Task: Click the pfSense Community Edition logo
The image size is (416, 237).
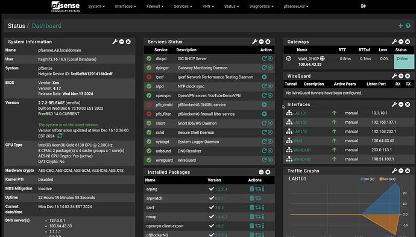Action: point(66,7)
